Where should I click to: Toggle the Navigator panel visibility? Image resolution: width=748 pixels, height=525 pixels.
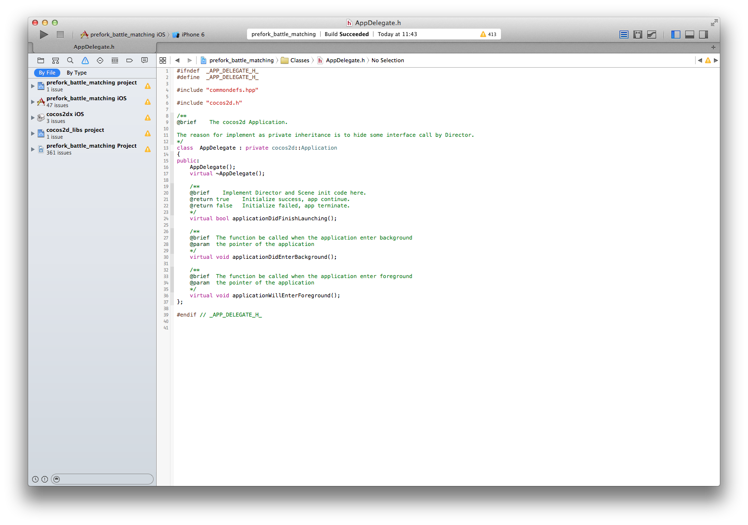[x=676, y=35]
